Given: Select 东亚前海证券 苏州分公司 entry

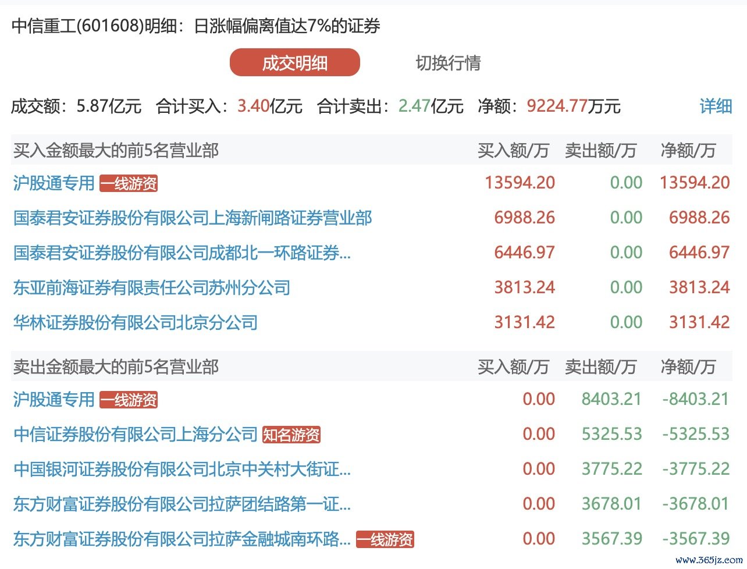Looking at the screenshot, I should pos(151,288).
